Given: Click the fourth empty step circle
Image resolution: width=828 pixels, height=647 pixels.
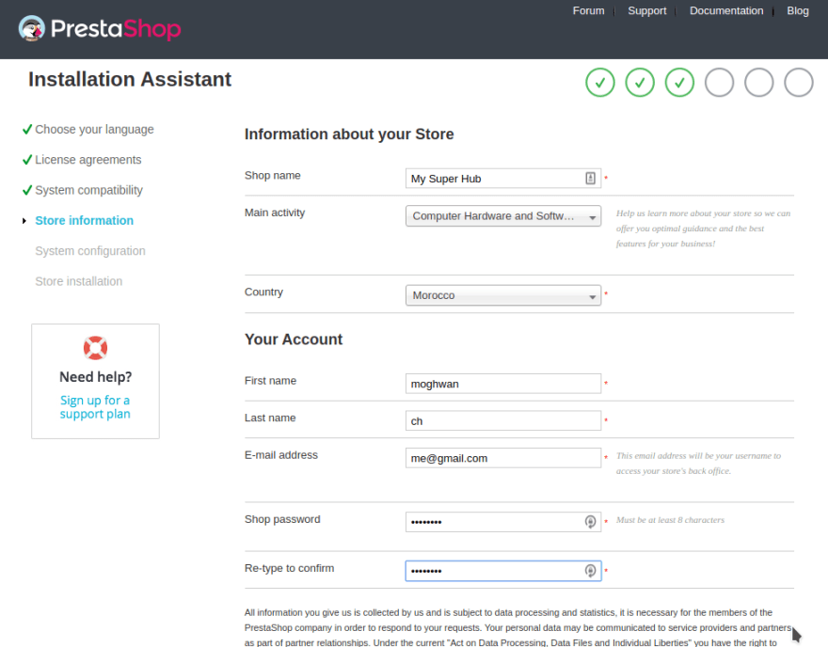Looking at the screenshot, I should (719, 83).
